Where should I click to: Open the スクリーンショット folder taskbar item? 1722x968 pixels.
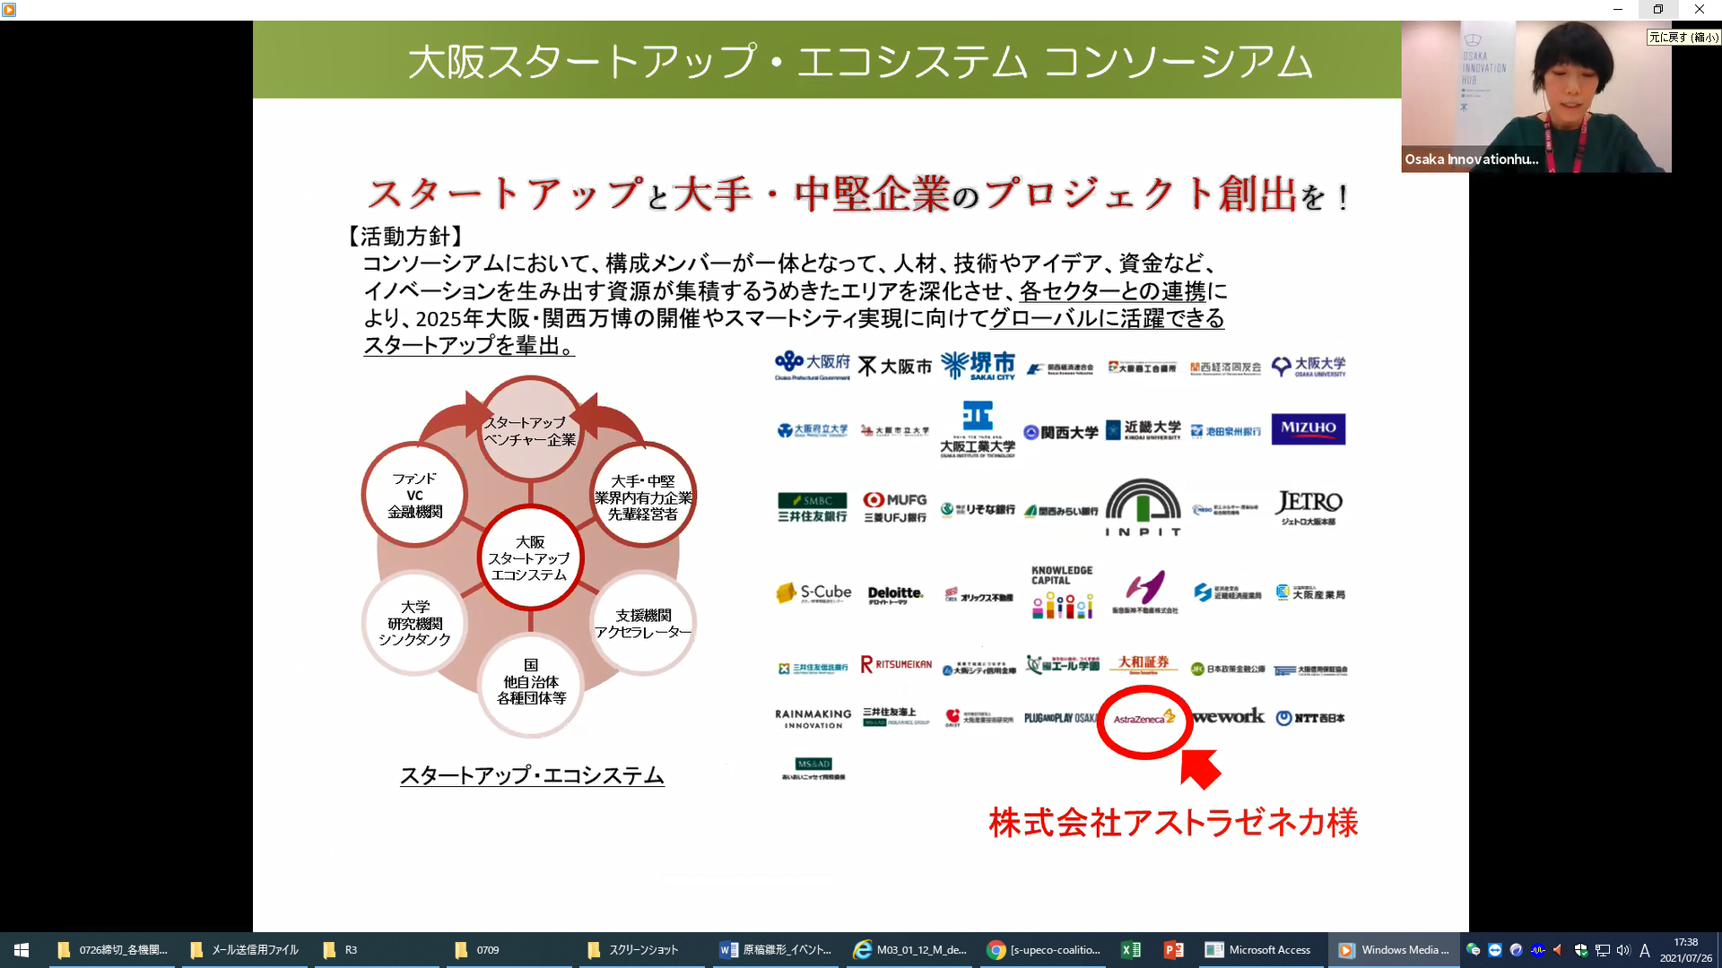(x=642, y=950)
